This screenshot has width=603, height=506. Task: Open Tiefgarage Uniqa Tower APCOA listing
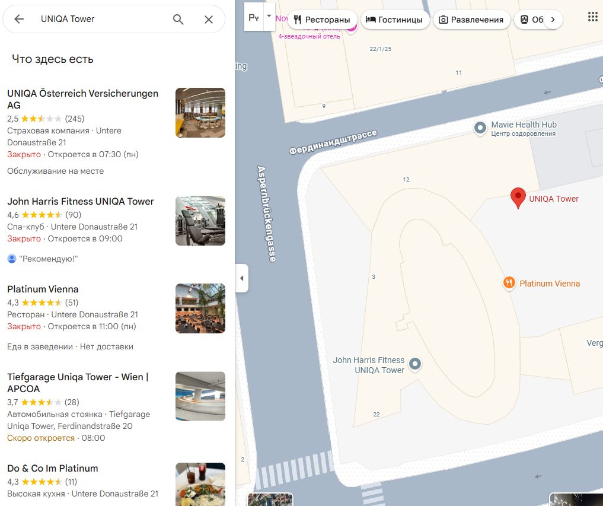click(x=78, y=383)
